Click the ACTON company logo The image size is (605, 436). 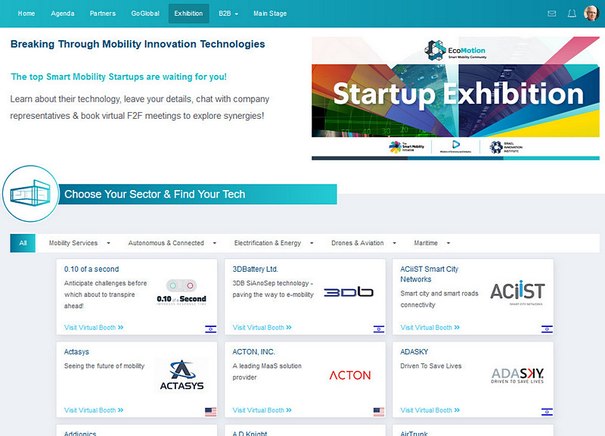pyautogui.click(x=350, y=375)
